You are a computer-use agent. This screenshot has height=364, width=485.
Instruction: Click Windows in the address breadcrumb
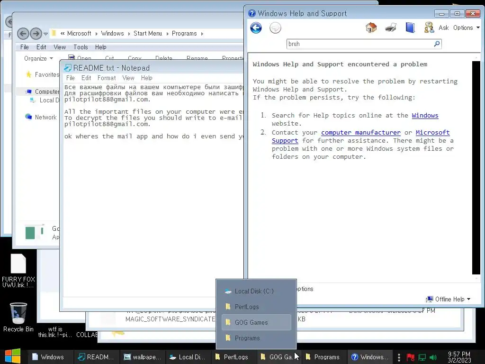(112, 34)
